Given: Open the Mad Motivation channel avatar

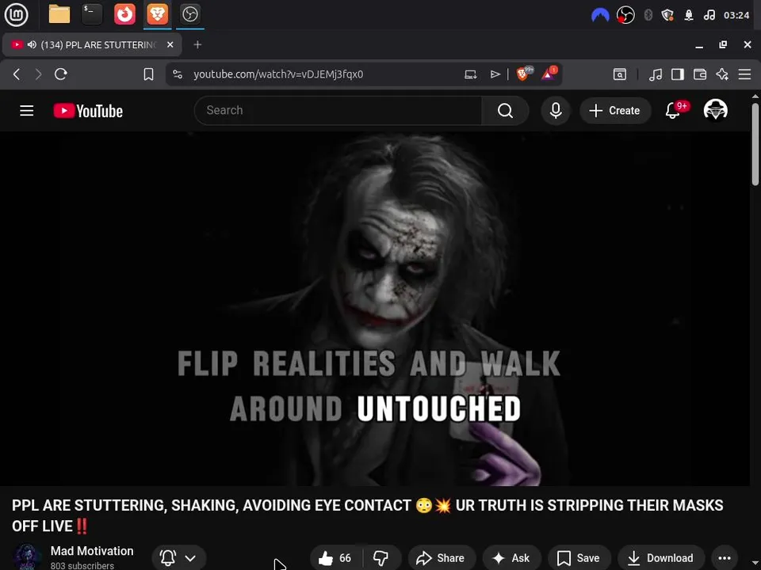Looking at the screenshot, I should [x=26, y=557].
